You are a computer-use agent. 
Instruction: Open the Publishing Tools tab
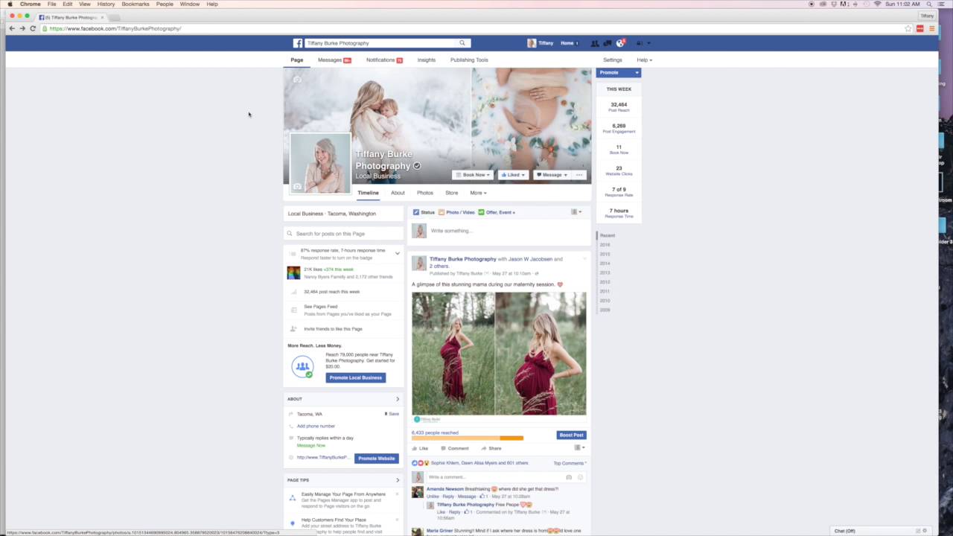469,60
